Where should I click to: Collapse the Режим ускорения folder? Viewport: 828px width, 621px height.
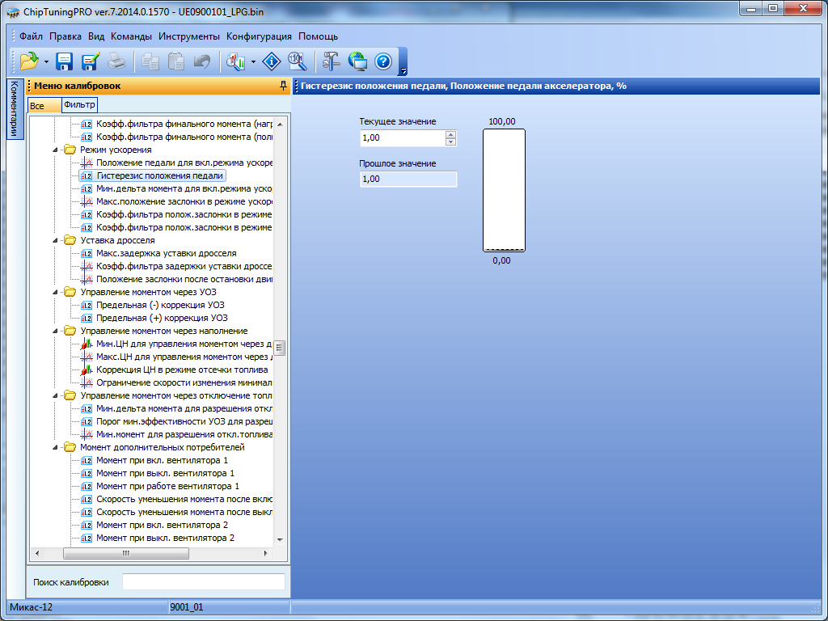pos(56,150)
